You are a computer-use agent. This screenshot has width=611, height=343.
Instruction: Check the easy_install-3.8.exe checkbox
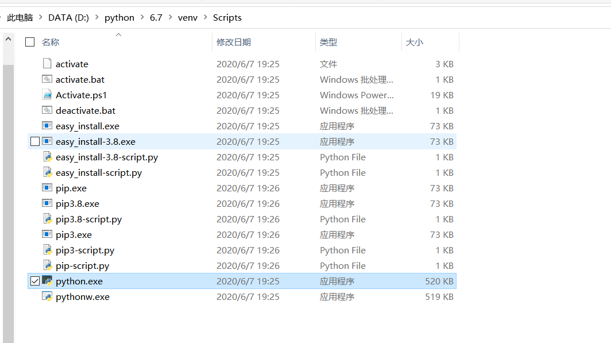point(36,141)
